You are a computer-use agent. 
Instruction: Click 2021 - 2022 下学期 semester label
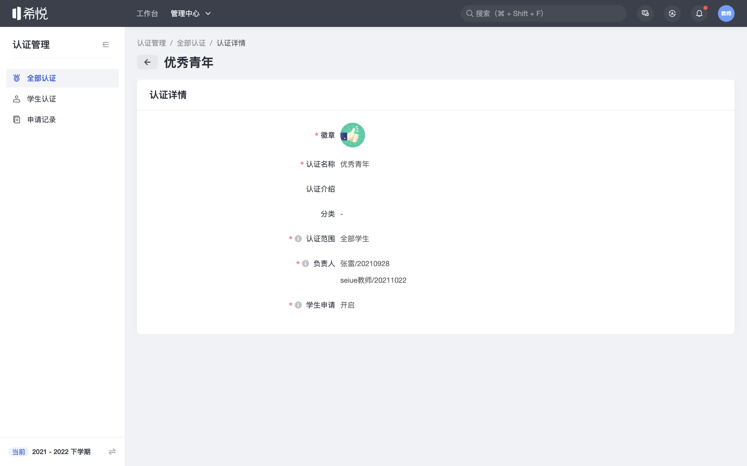[61, 452]
